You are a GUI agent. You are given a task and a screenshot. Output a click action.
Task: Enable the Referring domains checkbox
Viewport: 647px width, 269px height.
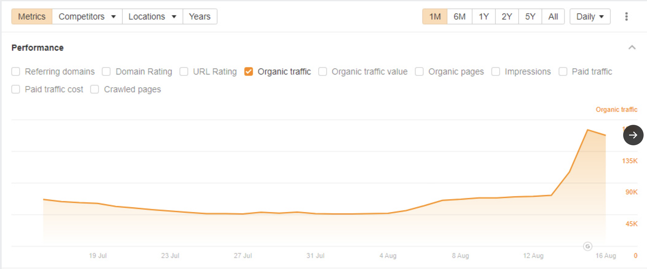click(x=15, y=72)
